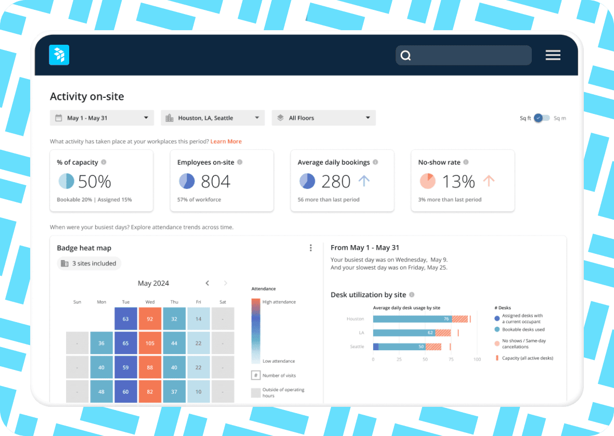The height and width of the screenshot is (436, 614).
Task: Click the company logo in the navbar
Action: tap(59, 55)
